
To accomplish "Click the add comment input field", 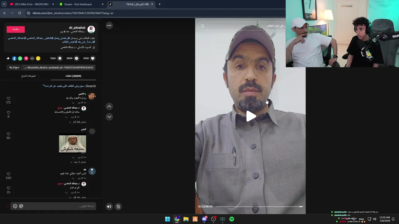I will pyautogui.click(x=53, y=206).
